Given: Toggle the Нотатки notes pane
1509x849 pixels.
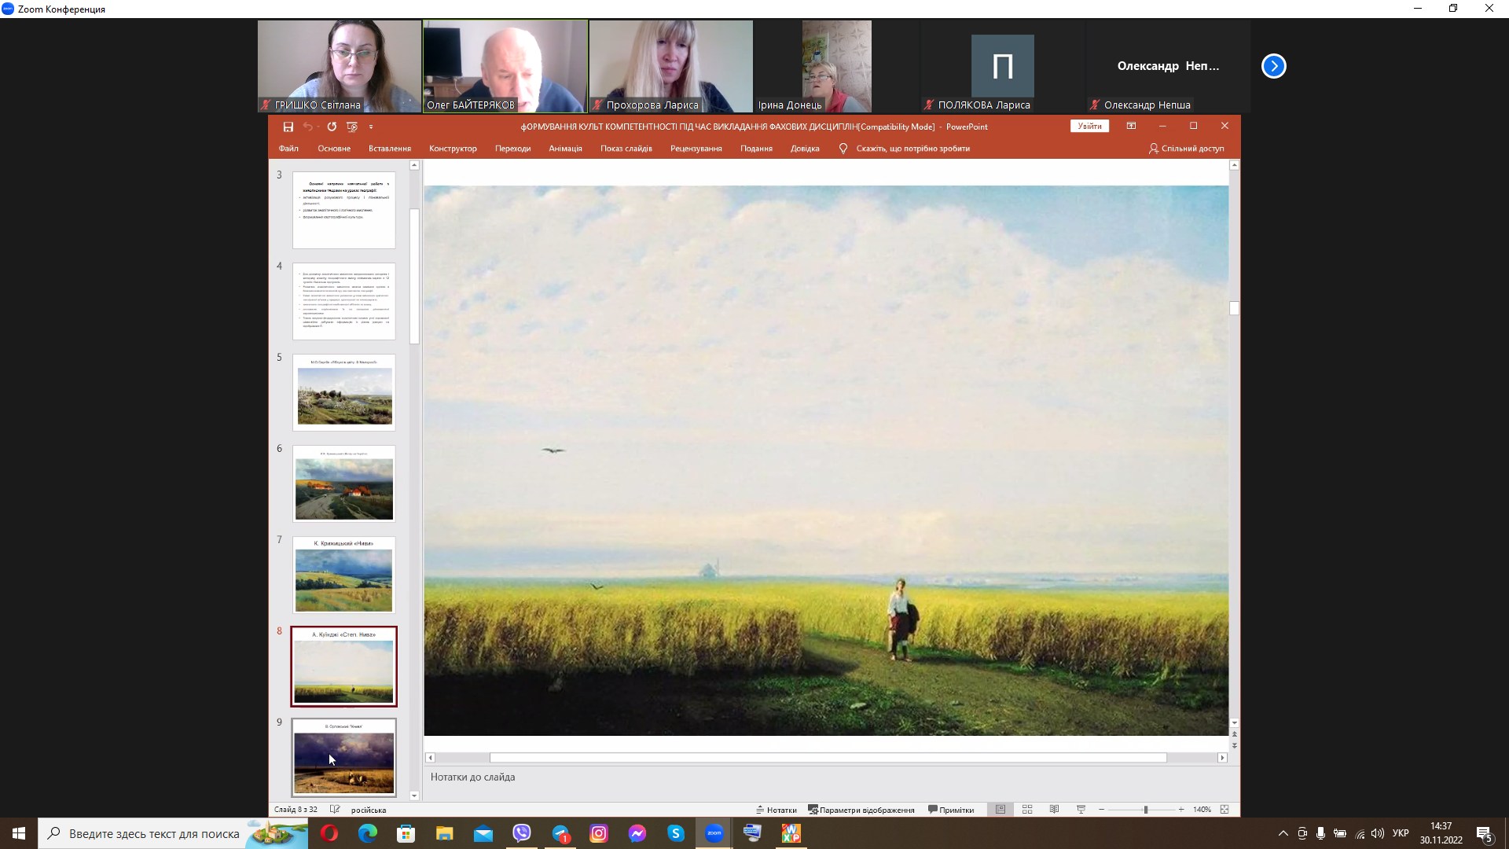Looking at the screenshot, I should 776,810.
